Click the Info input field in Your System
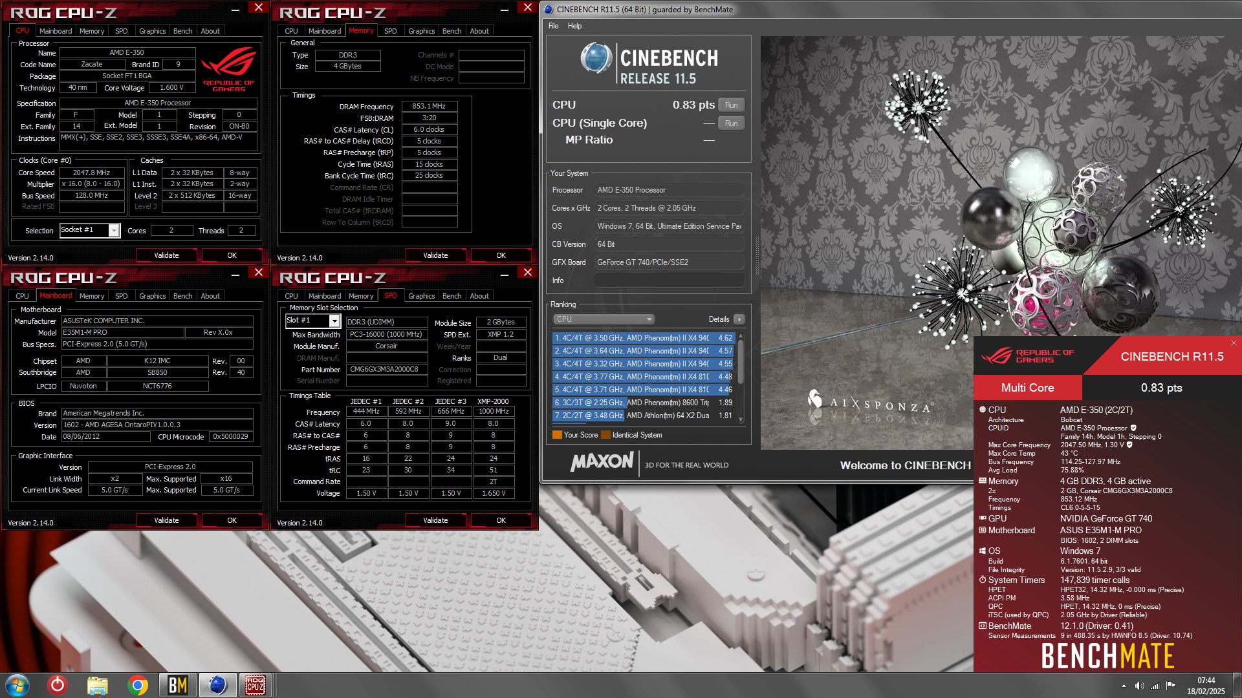Image resolution: width=1242 pixels, height=698 pixels. 669,280
